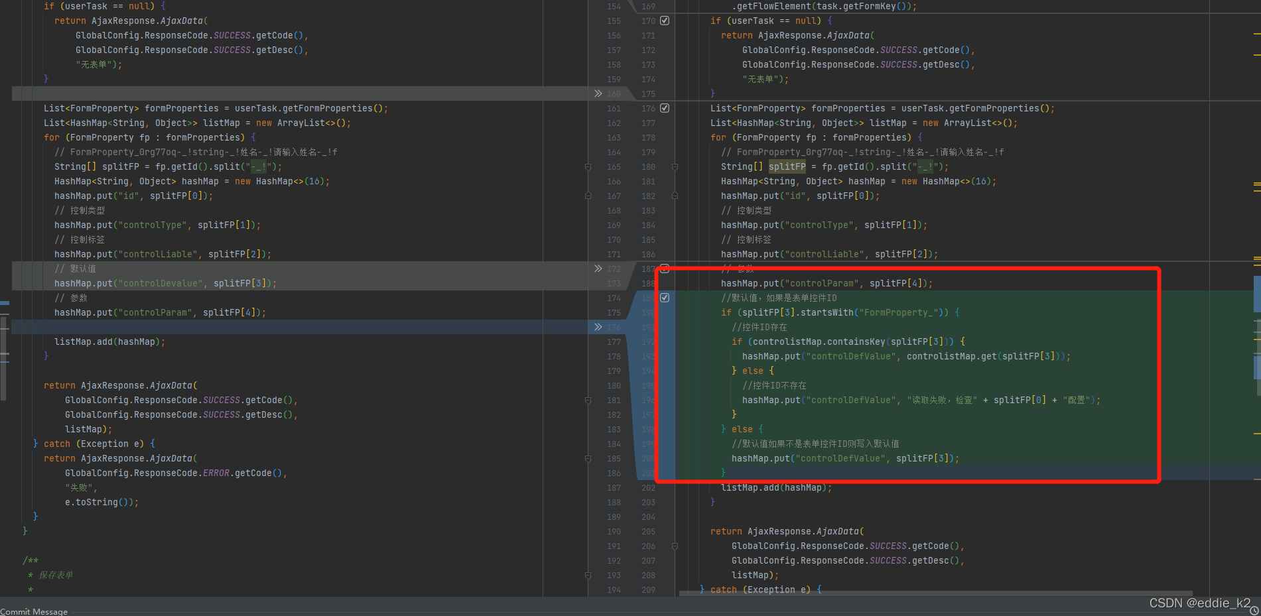
Task: Apply the change arrow at left line 160
Action: 598,93
